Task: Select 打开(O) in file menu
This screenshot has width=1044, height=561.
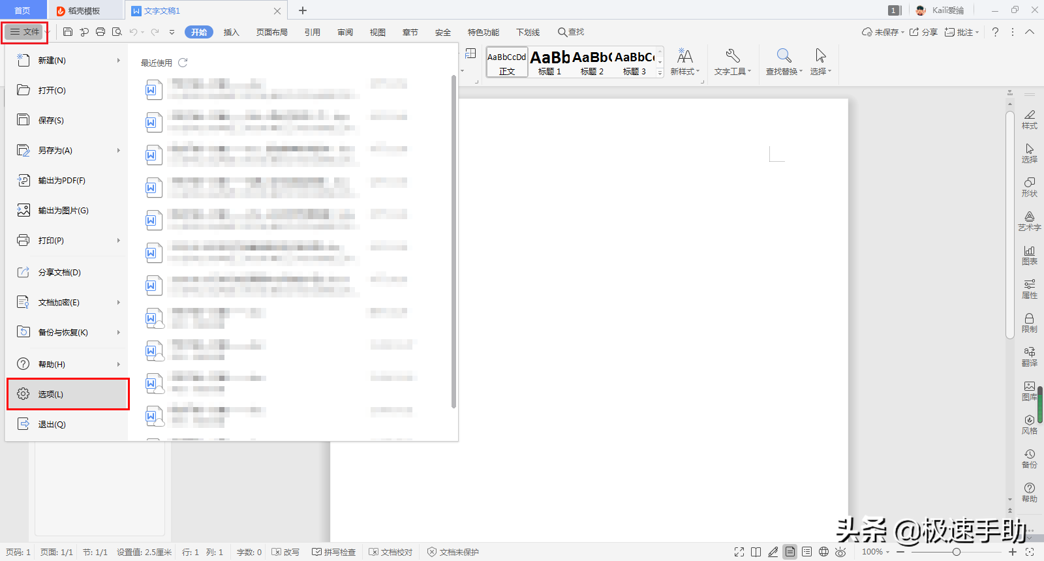Action: tap(67, 90)
